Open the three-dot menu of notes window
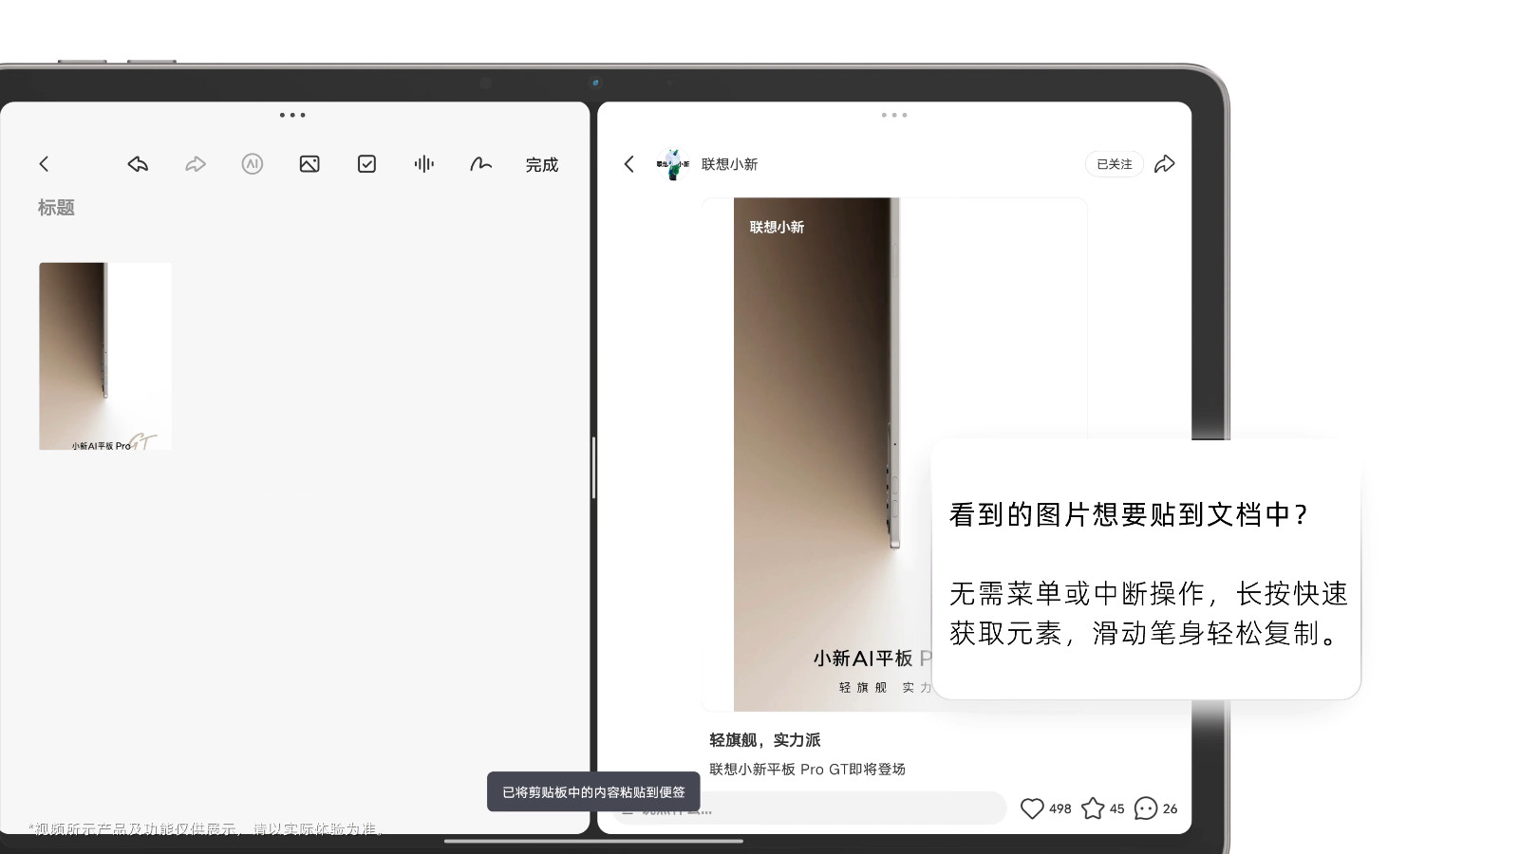Viewport: 1519px width, 854px height. click(292, 115)
